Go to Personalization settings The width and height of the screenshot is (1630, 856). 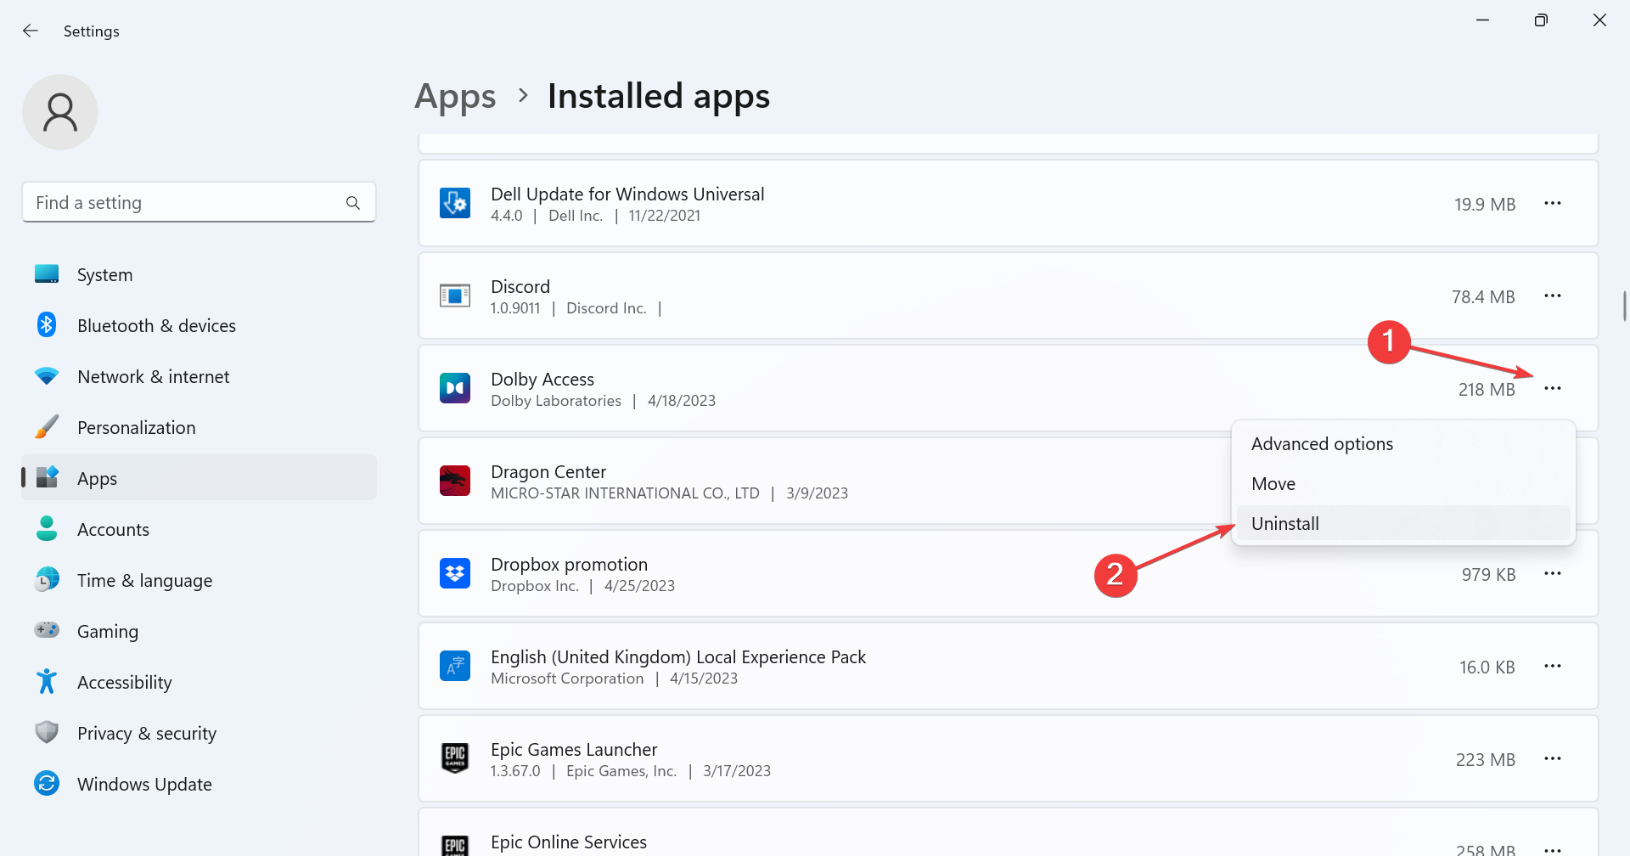point(199,427)
